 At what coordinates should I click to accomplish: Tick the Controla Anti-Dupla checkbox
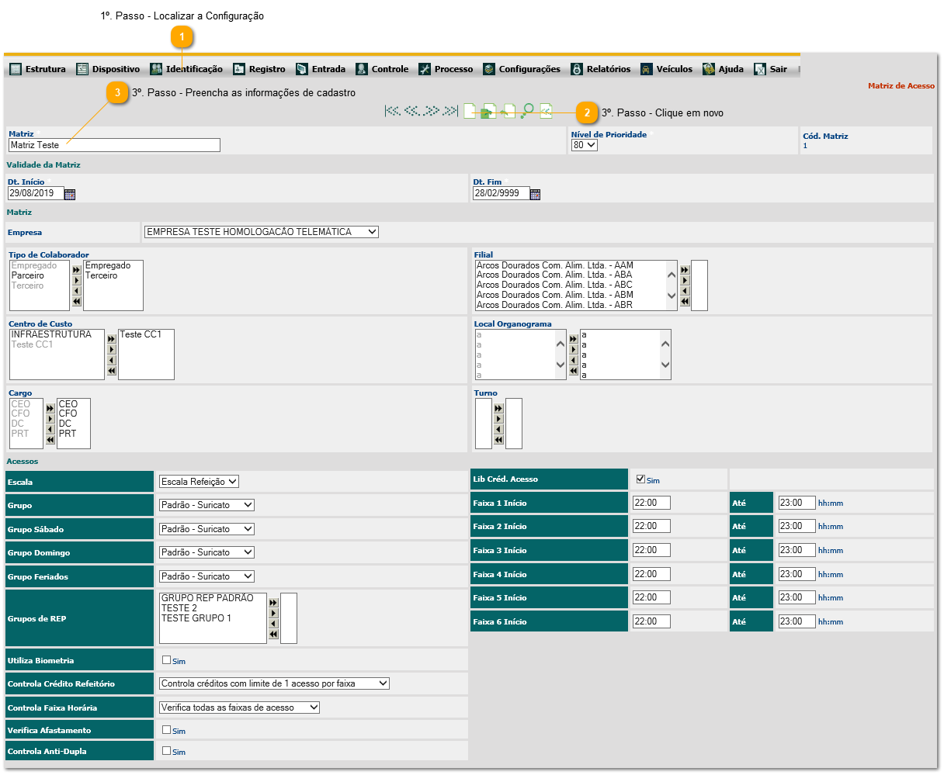click(x=166, y=751)
